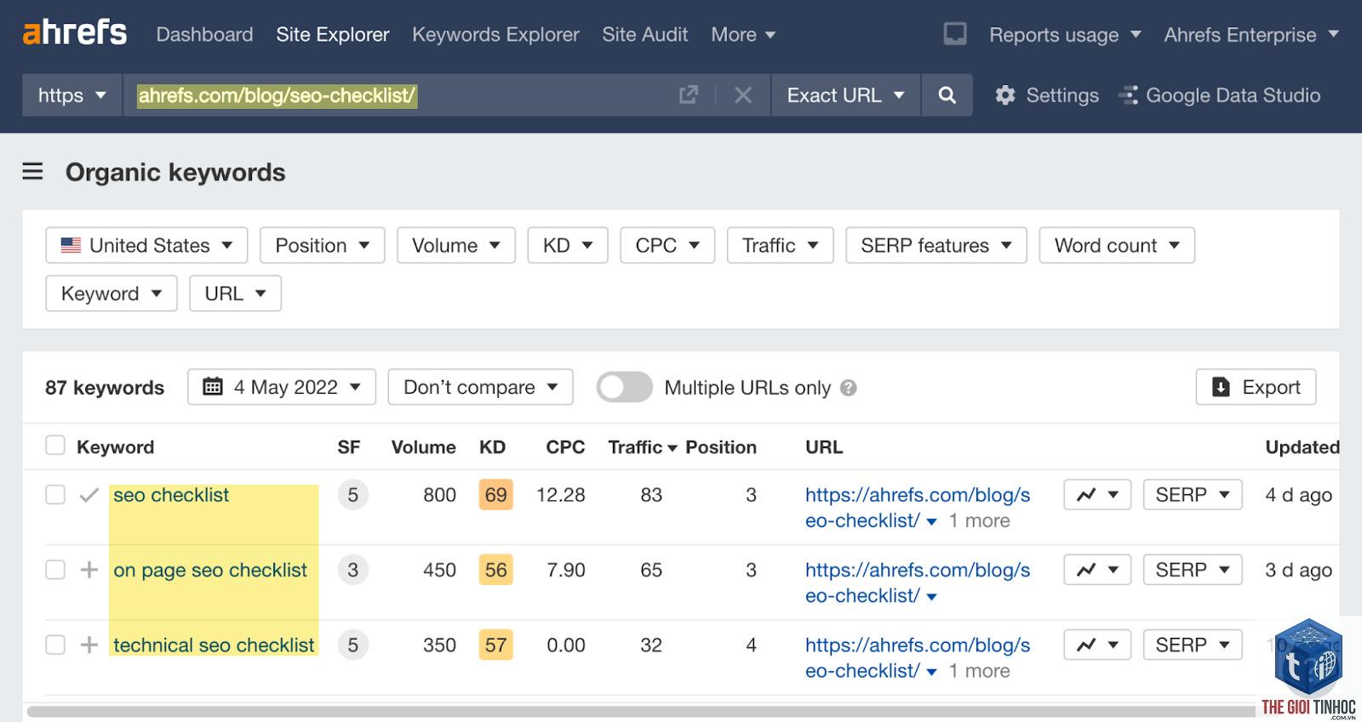Tick checkbox for seo checklist row

coord(55,495)
